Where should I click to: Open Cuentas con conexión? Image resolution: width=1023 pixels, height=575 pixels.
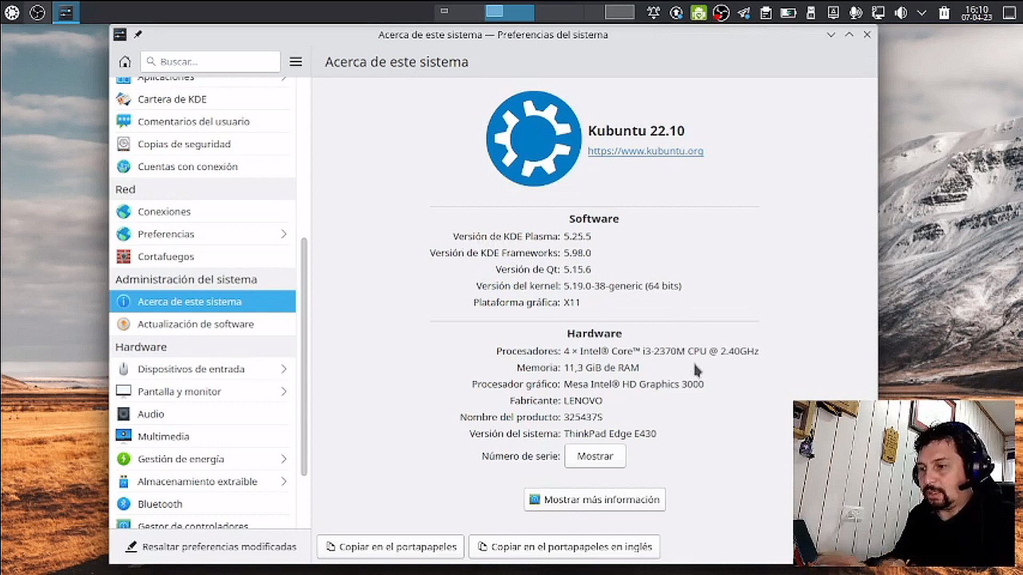(x=202, y=166)
